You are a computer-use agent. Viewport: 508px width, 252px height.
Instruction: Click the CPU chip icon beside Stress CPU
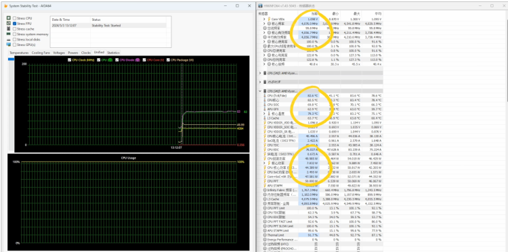(8, 18)
